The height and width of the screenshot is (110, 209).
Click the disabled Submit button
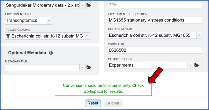113,103
